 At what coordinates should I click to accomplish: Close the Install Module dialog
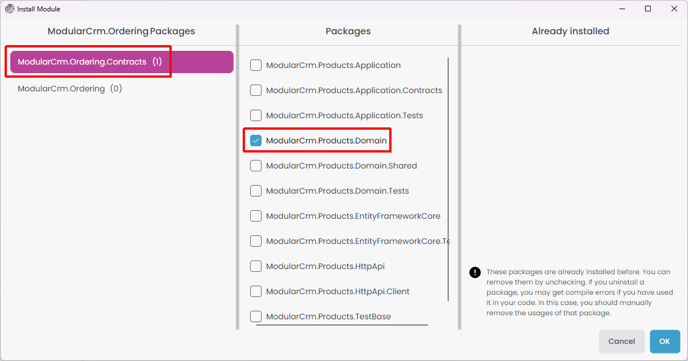(x=674, y=9)
